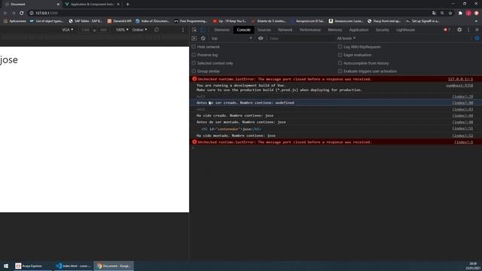The height and width of the screenshot is (271, 482).
Task: Activate the inspect element picker icon
Action: click(194, 30)
